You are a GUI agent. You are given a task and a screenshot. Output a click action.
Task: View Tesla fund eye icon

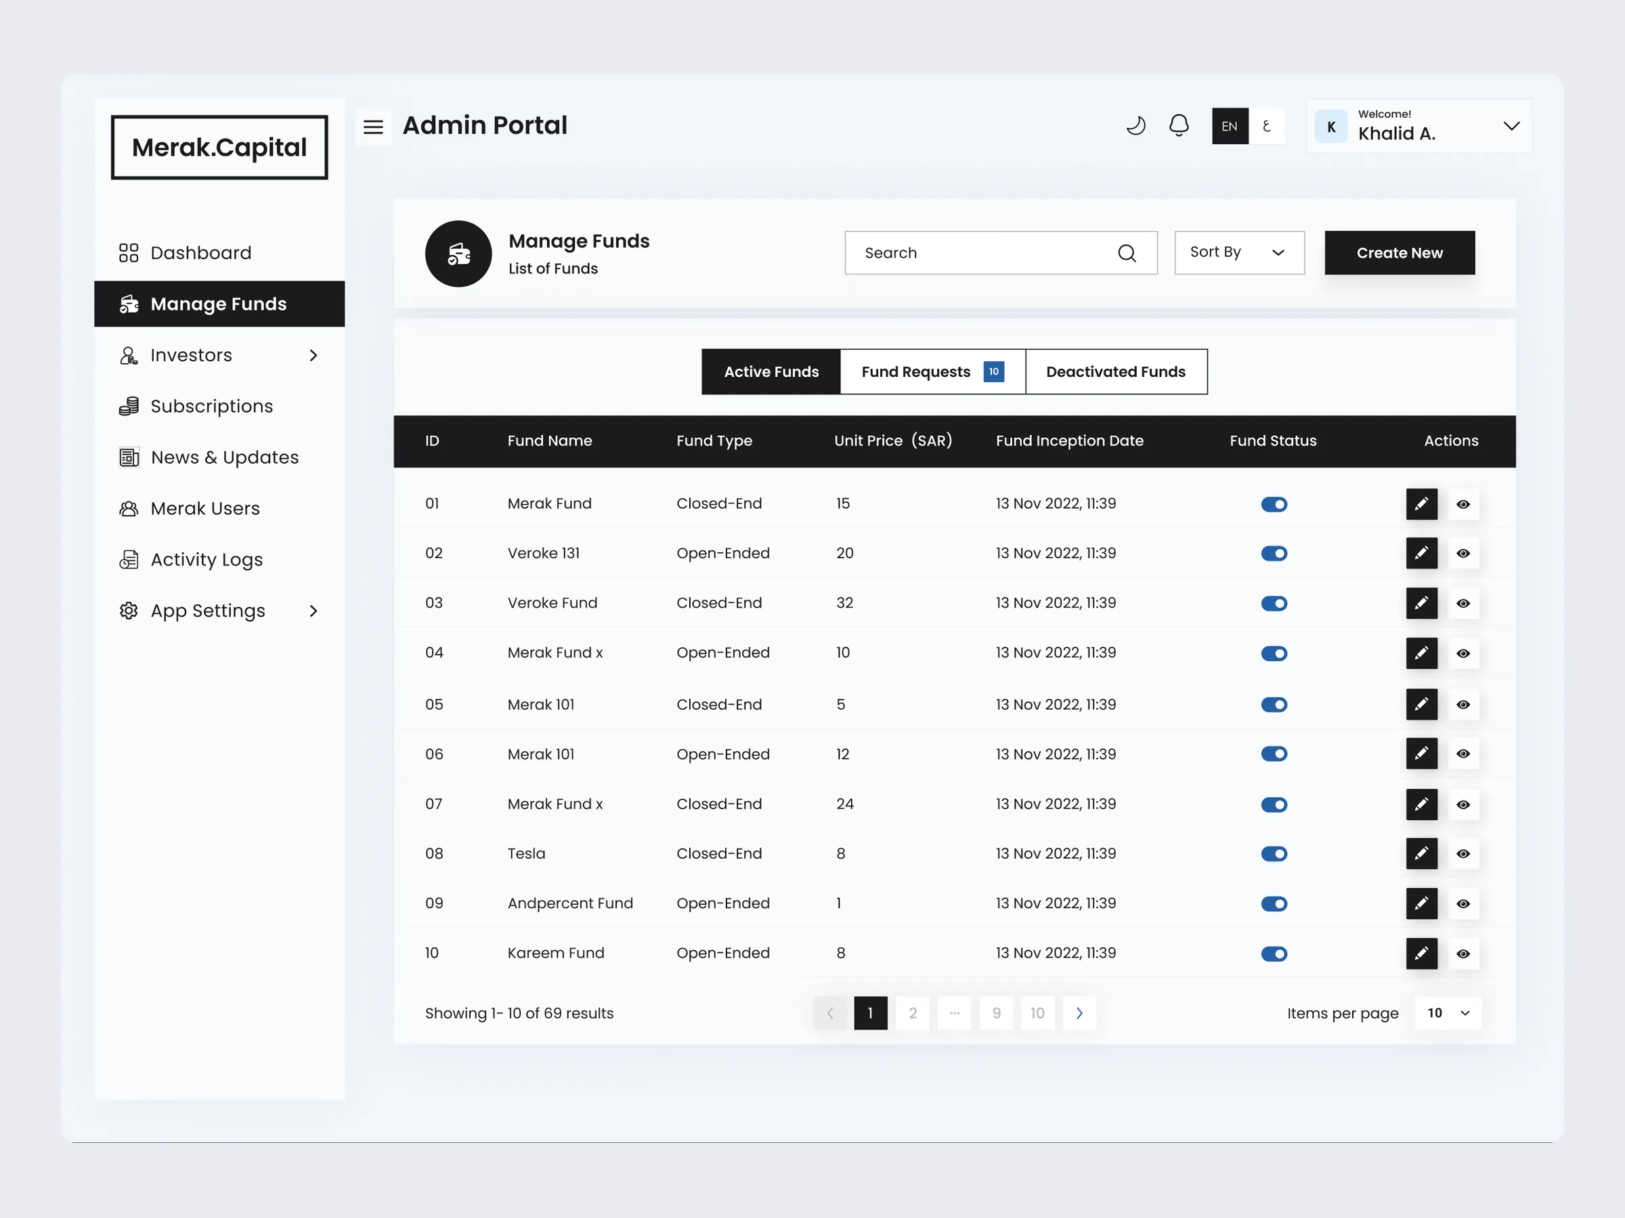(1463, 854)
